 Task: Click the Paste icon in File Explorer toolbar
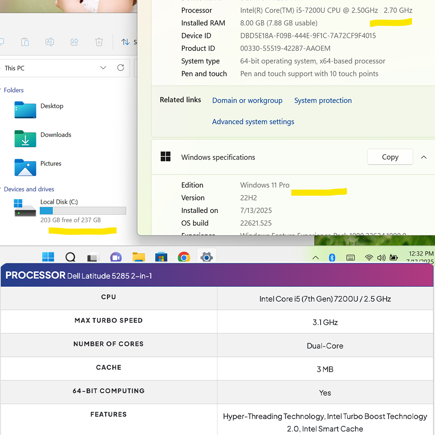pyautogui.click(x=25, y=42)
